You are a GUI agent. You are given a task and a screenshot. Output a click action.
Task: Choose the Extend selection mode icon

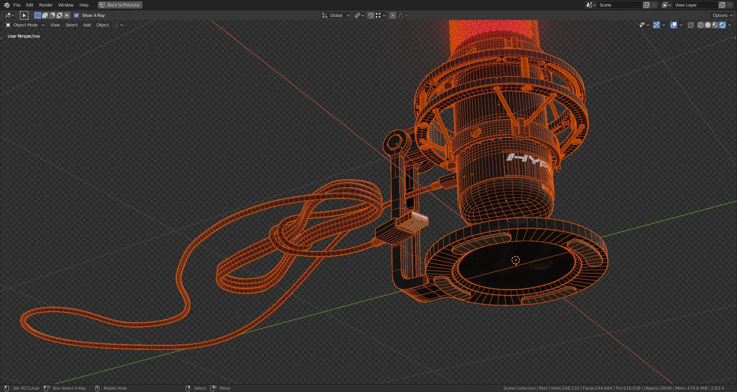point(45,15)
